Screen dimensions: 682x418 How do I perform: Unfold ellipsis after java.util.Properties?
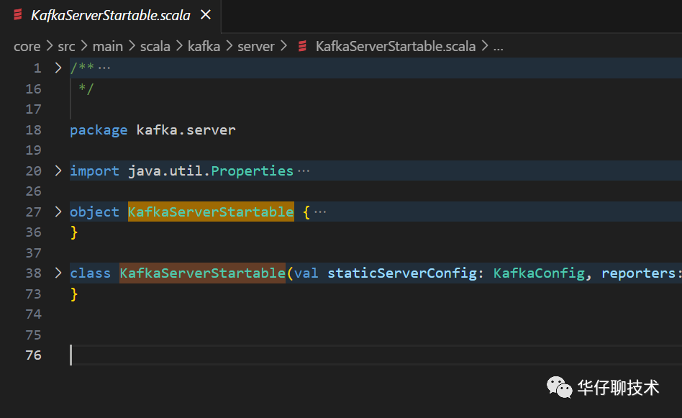pyautogui.click(x=304, y=171)
